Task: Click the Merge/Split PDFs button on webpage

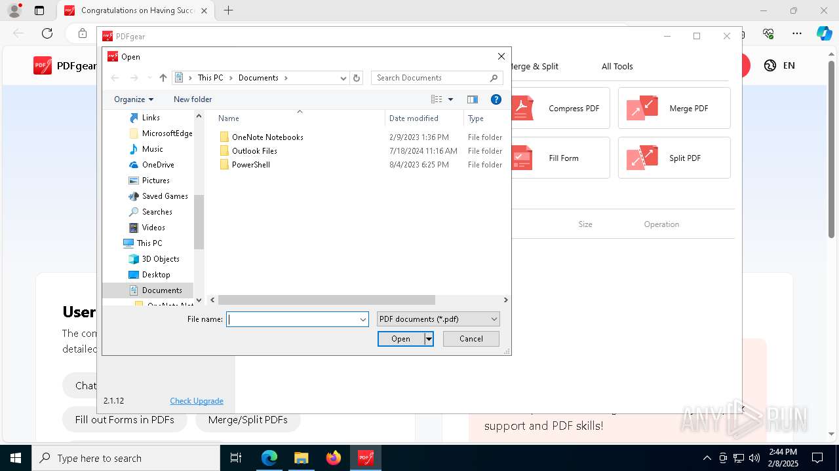Action: 248,420
